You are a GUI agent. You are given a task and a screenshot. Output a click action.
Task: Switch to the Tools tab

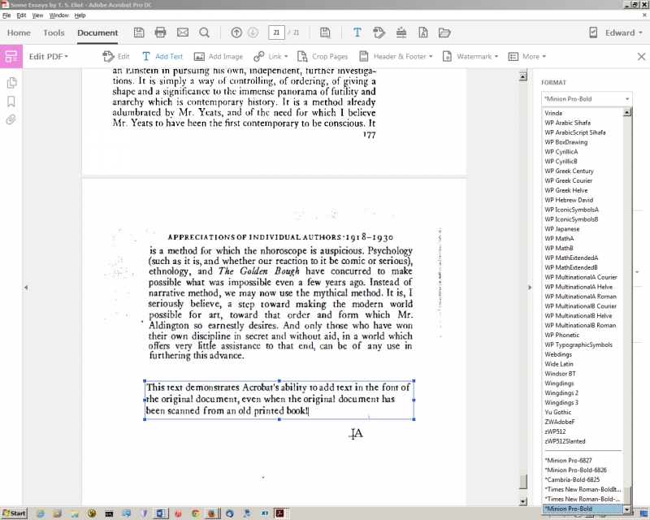(x=54, y=33)
